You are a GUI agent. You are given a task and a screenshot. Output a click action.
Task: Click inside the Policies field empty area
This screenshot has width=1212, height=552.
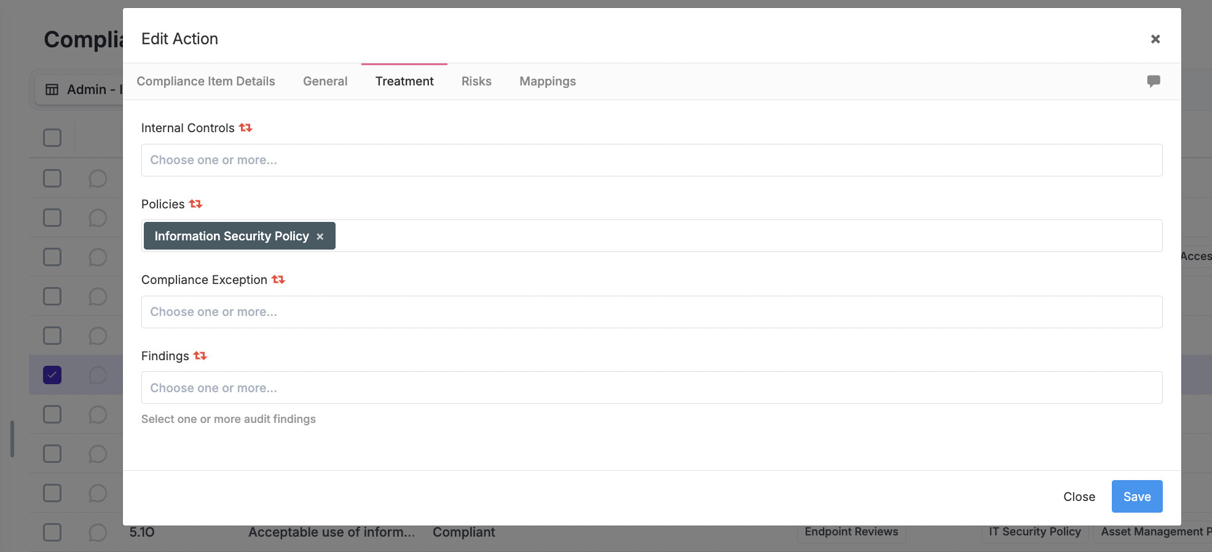(x=738, y=236)
